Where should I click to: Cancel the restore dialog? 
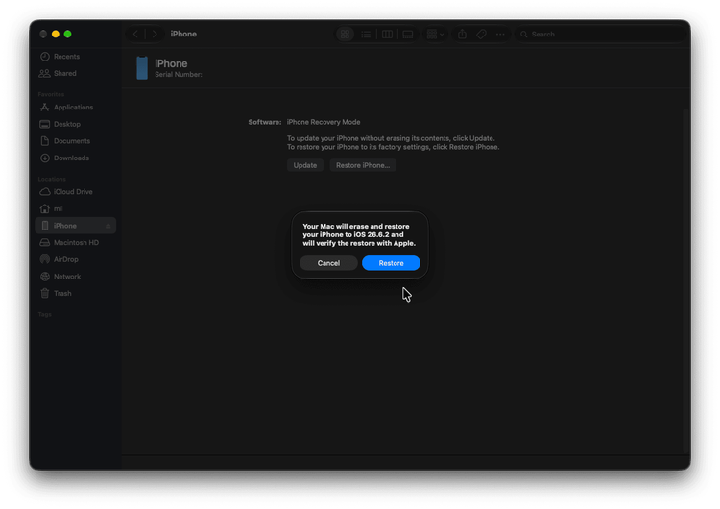[328, 263]
